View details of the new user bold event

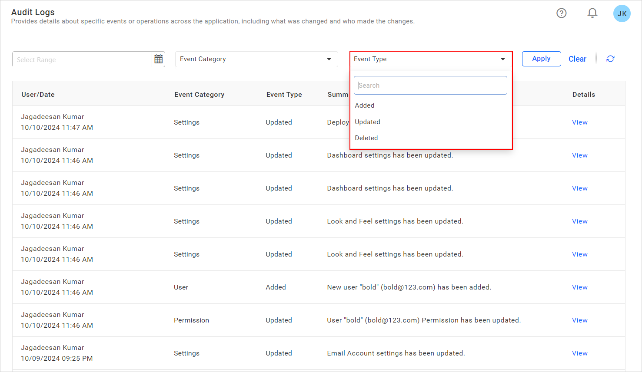pyautogui.click(x=579, y=287)
